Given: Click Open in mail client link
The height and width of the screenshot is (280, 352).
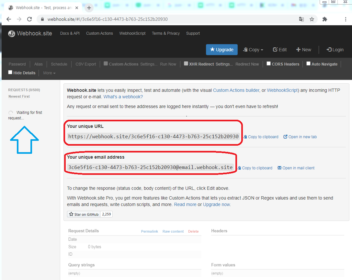Looking at the screenshot, I should (x=296, y=168).
